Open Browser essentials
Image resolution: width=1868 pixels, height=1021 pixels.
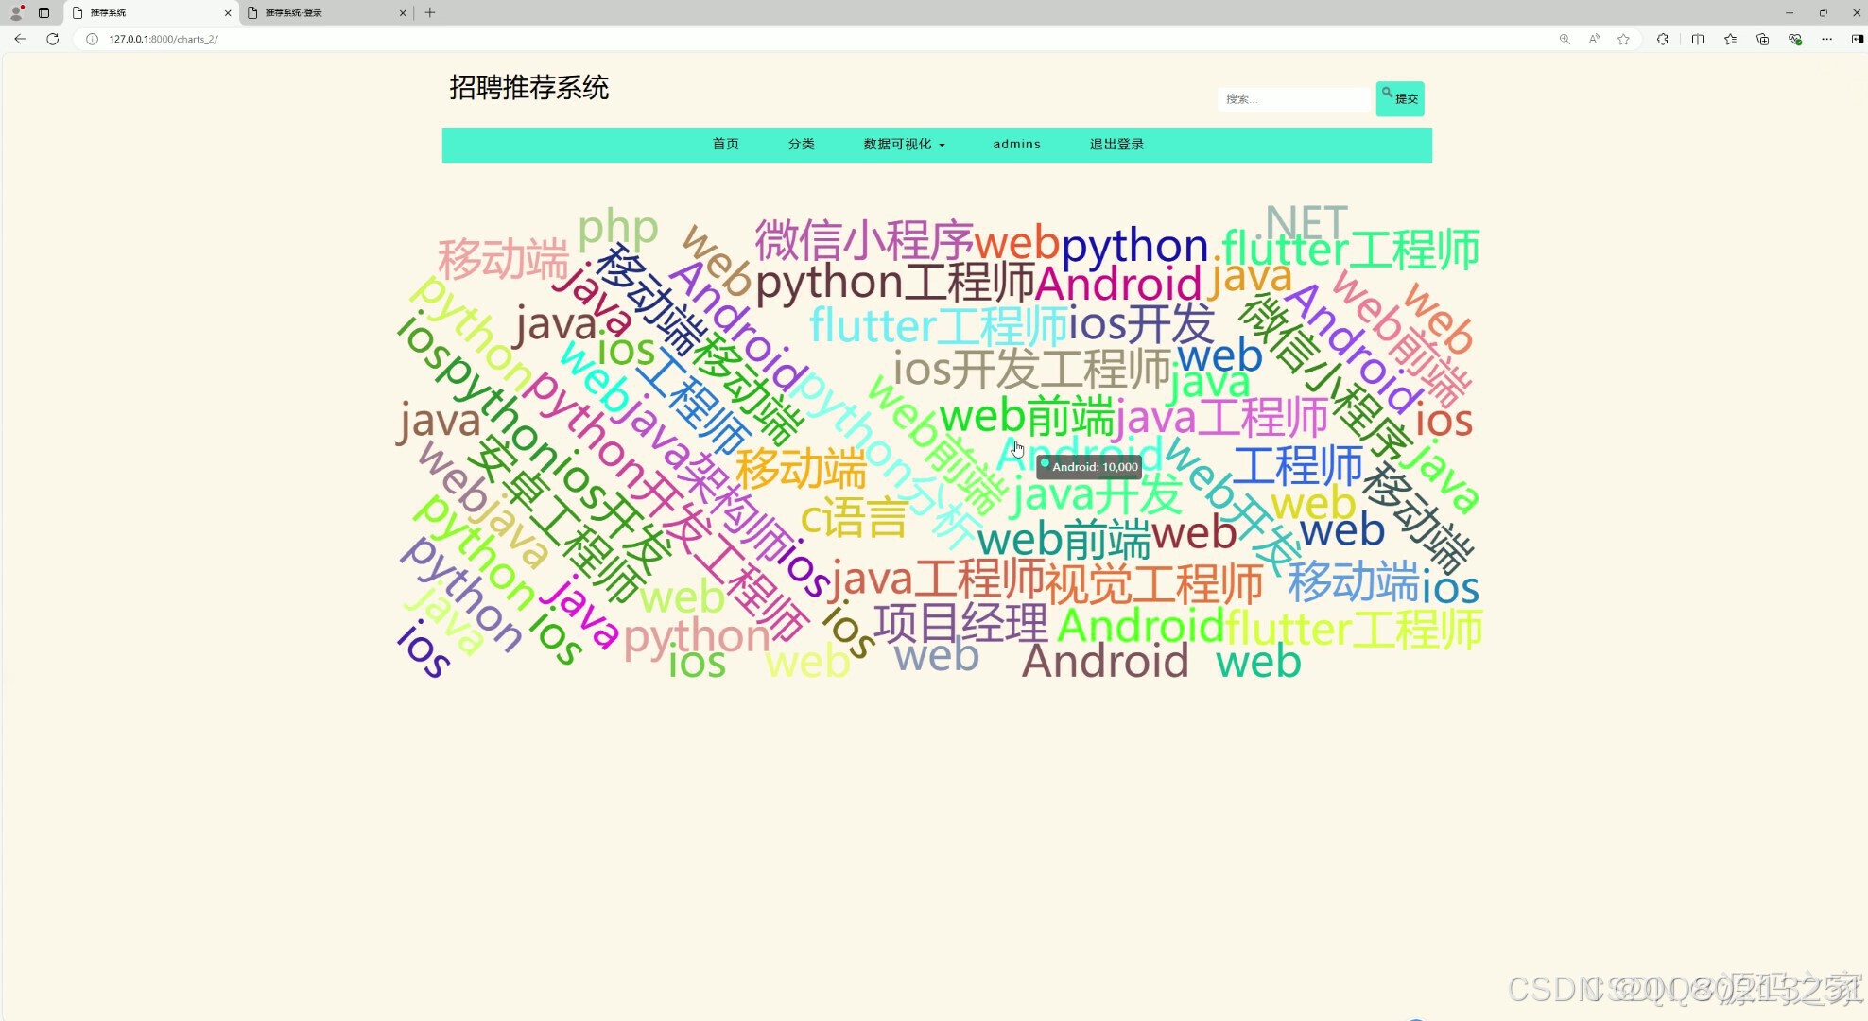1794,39
